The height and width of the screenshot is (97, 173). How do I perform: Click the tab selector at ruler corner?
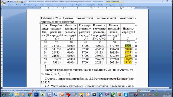tap(2, 8)
